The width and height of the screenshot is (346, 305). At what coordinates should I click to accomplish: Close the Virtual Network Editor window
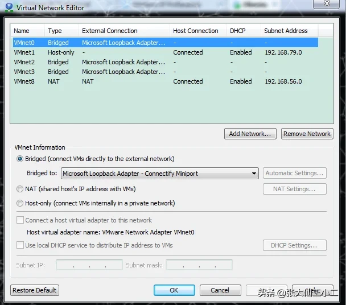326,3
